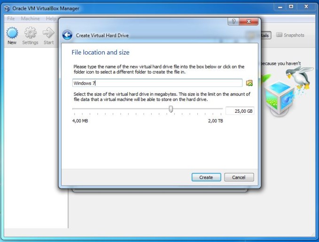The width and height of the screenshot is (319, 242).
Task: Click the Create button
Action: pos(206,177)
